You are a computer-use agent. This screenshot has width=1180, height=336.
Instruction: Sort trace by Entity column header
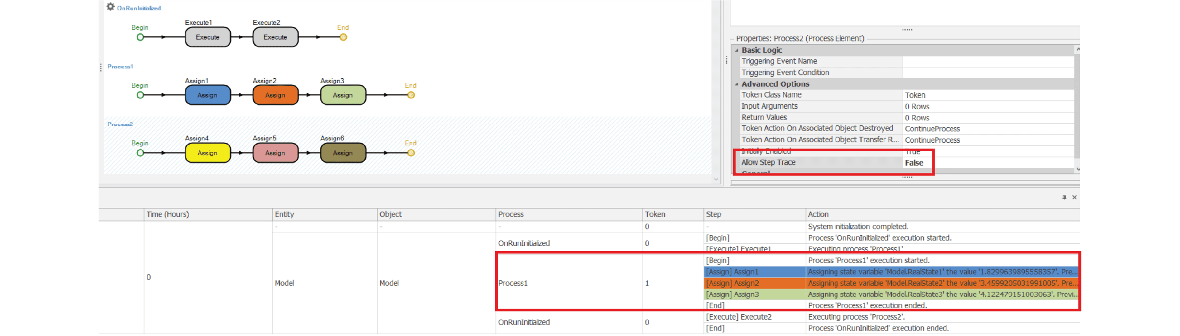tap(325, 214)
